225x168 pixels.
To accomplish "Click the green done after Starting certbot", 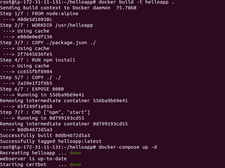I will pyautogui.click(x=75, y=164).
